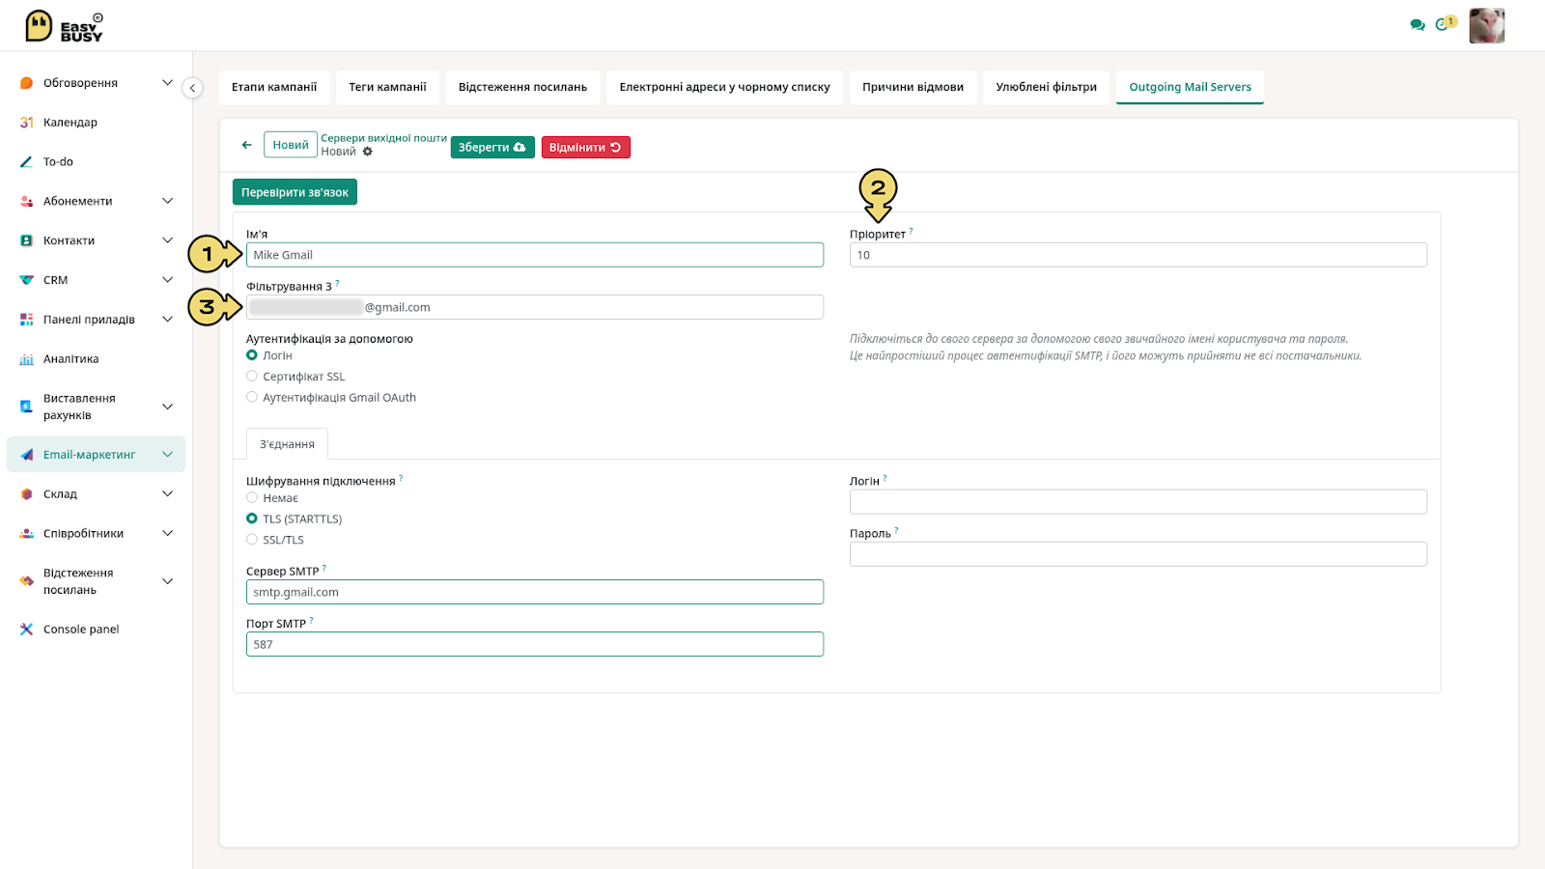
Task: Expand the Співробітники section chevron
Action: [167, 534]
